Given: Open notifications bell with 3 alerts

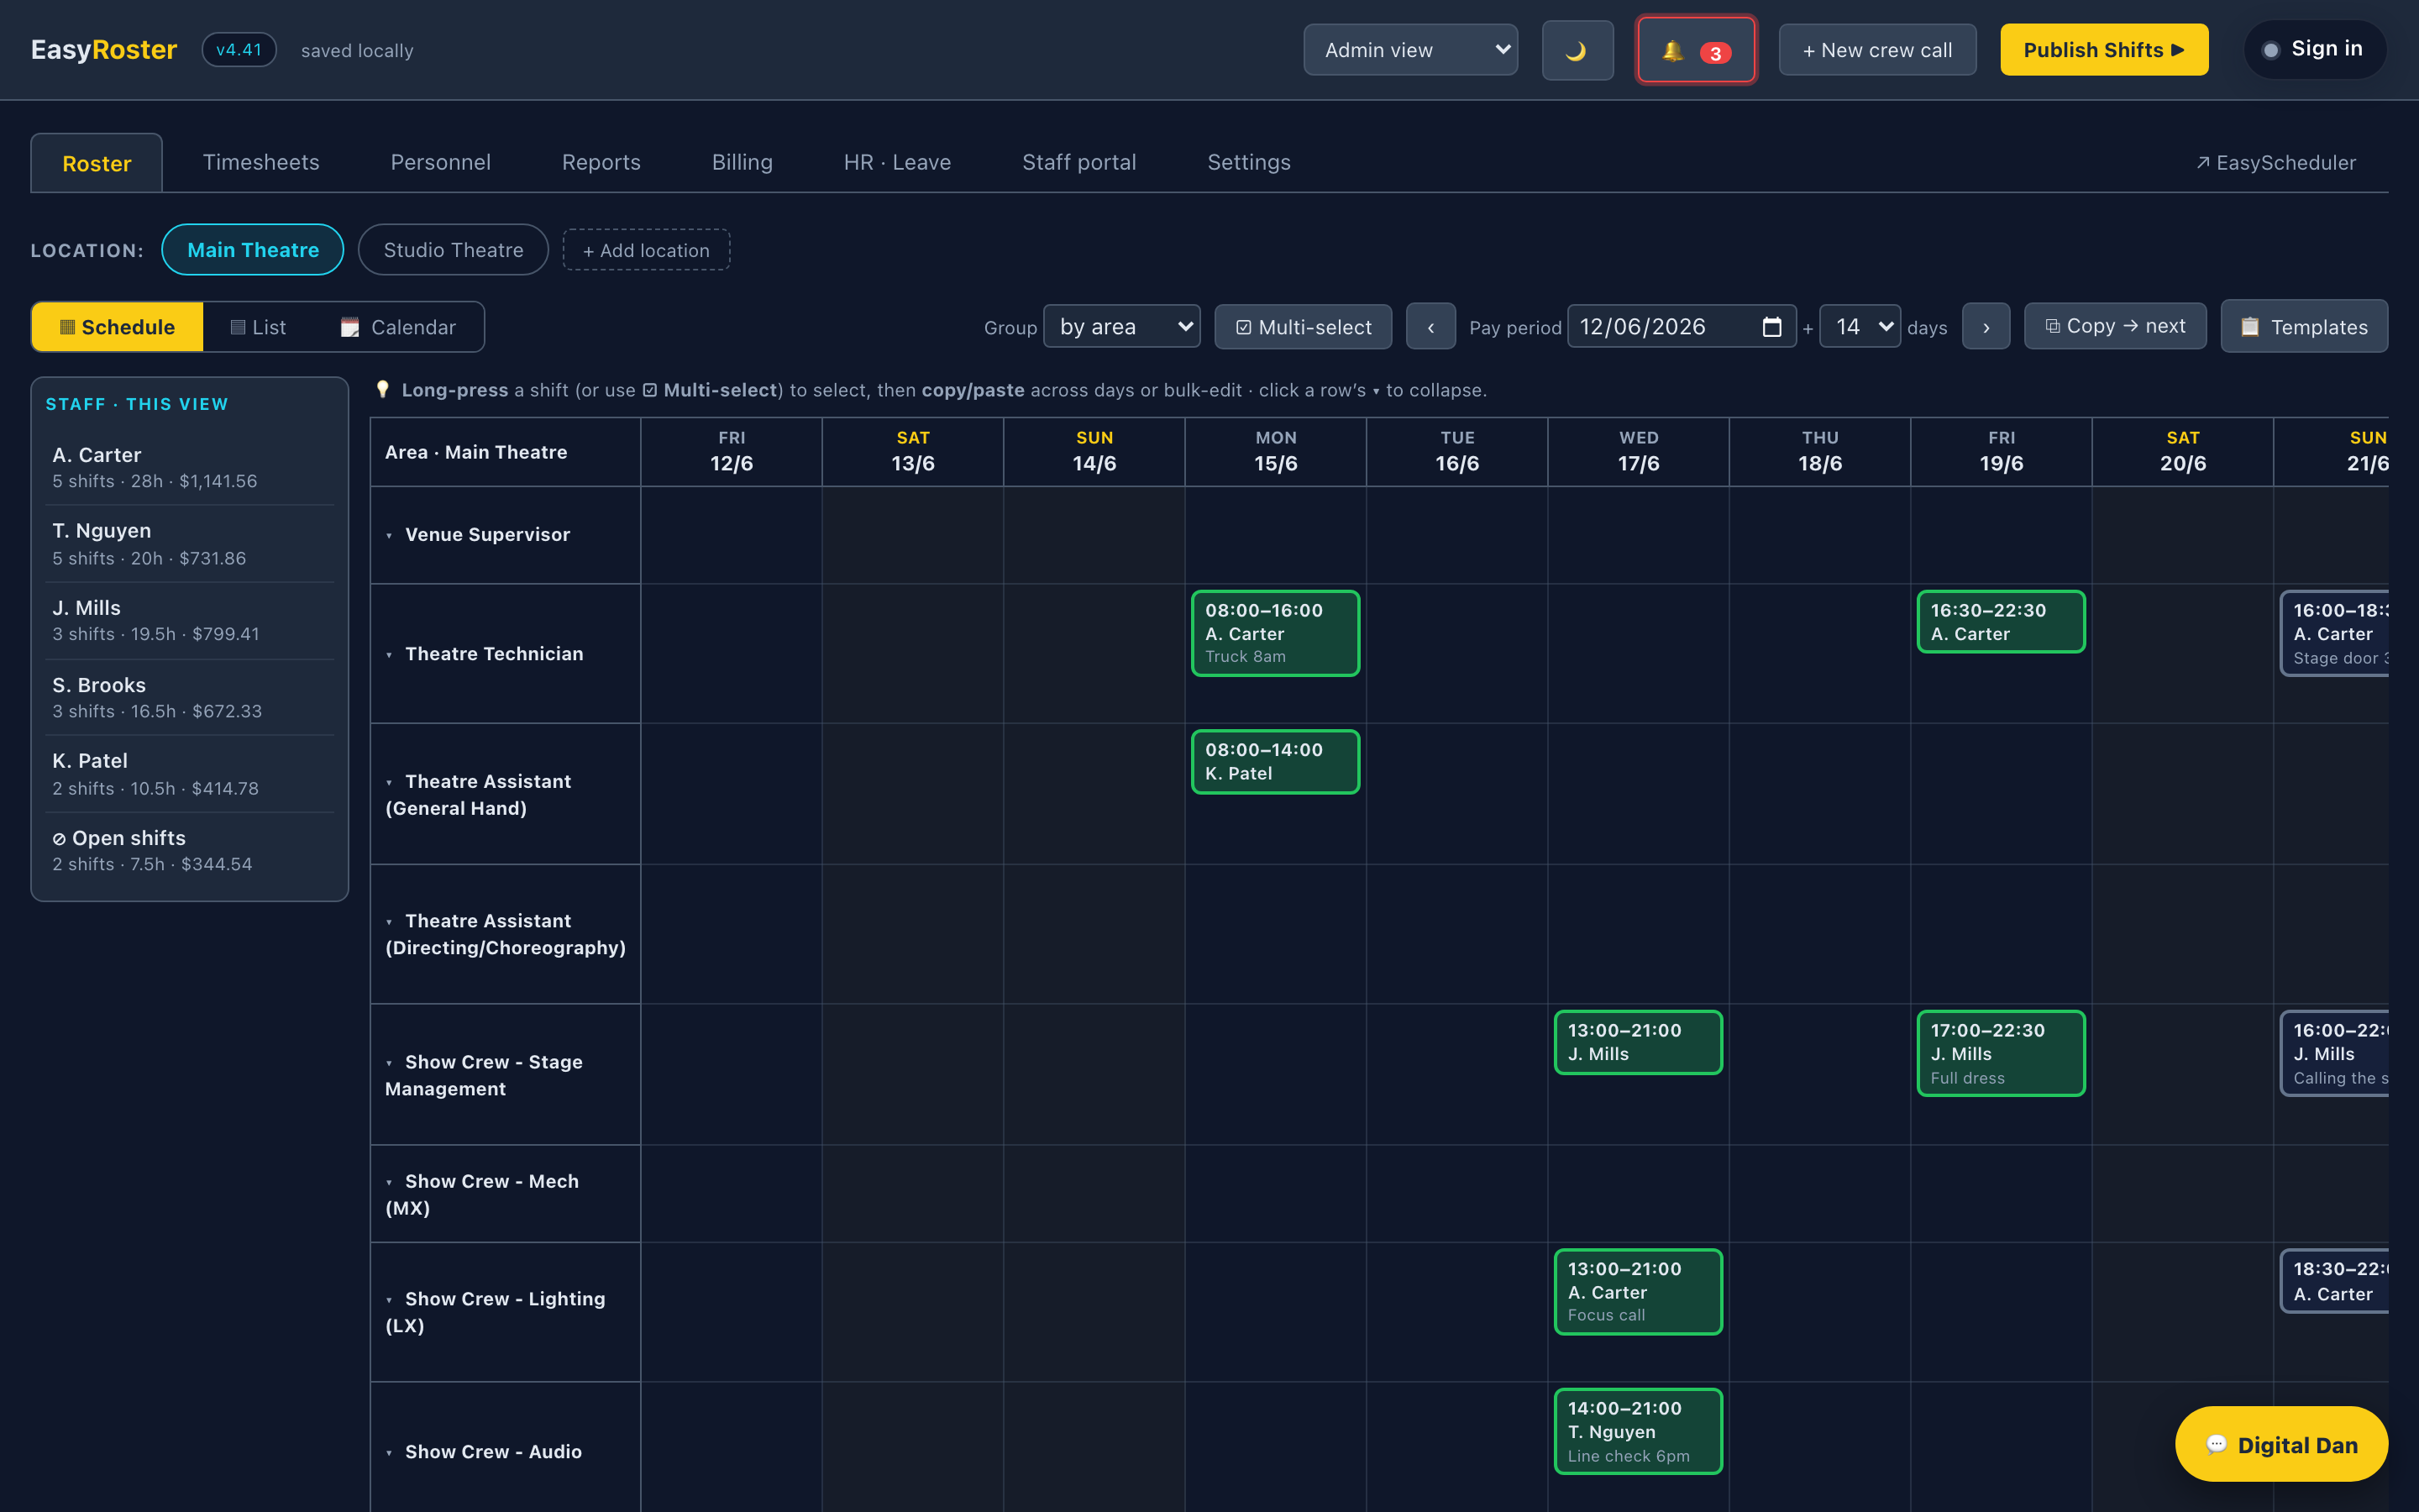Looking at the screenshot, I should [1695, 50].
